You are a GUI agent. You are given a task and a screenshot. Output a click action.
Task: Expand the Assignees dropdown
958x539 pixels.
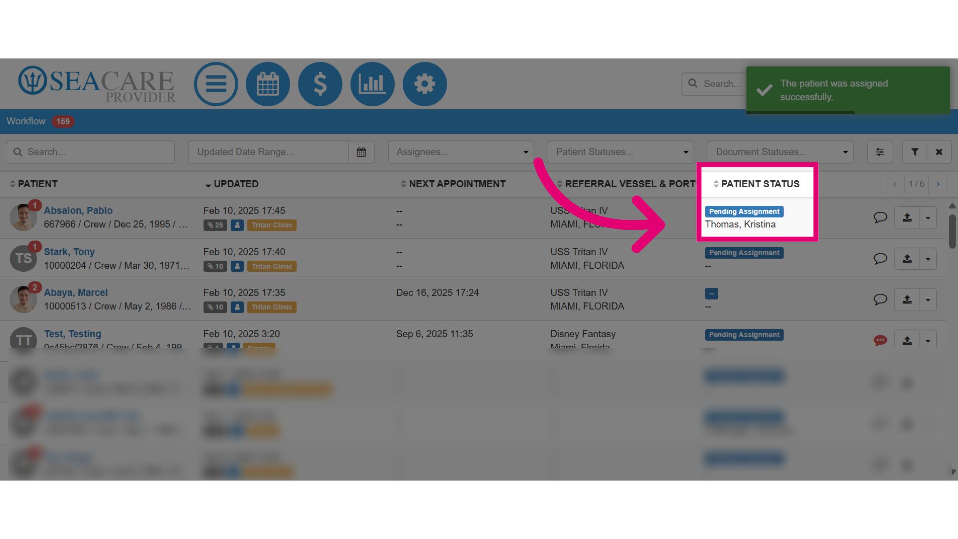461,152
